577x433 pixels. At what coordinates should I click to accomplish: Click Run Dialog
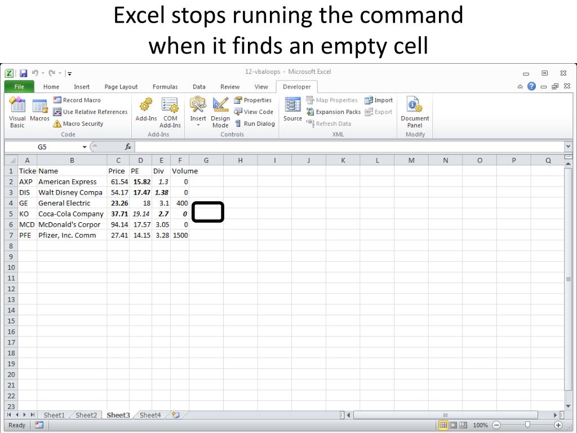255,123
